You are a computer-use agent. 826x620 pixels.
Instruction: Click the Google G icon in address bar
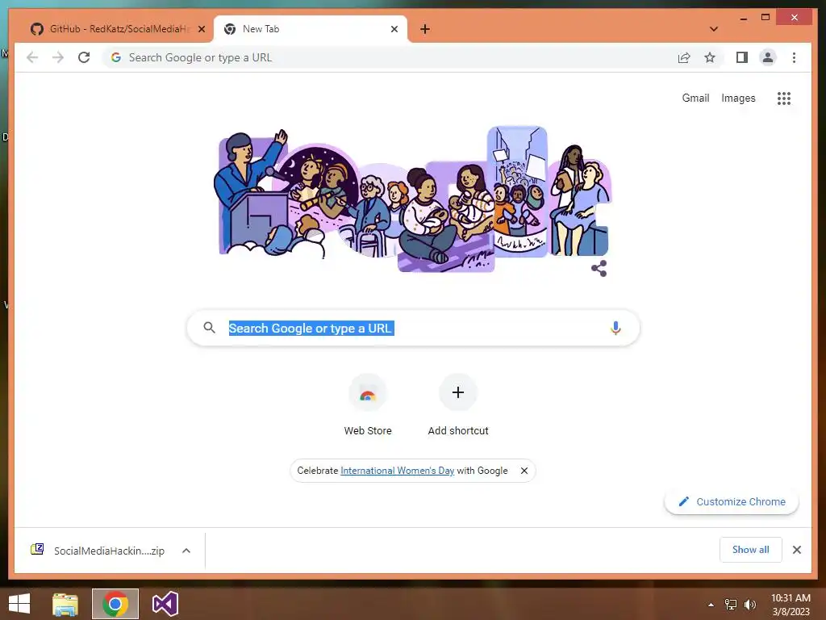[116, 57]
